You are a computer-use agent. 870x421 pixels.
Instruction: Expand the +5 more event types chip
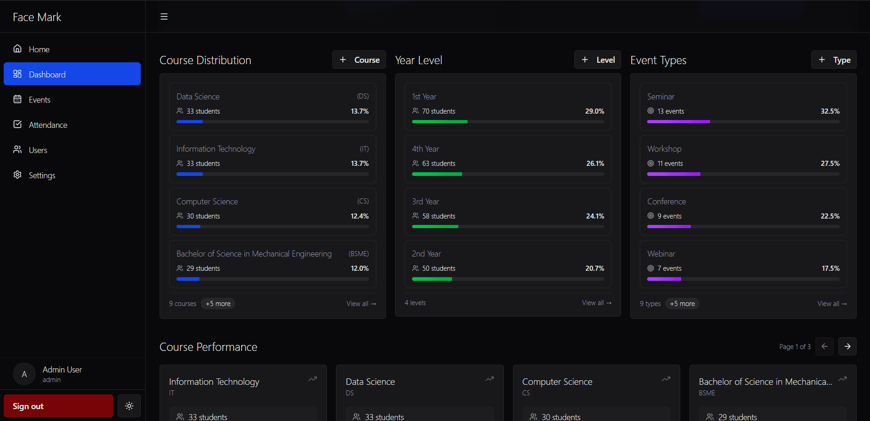682,303
